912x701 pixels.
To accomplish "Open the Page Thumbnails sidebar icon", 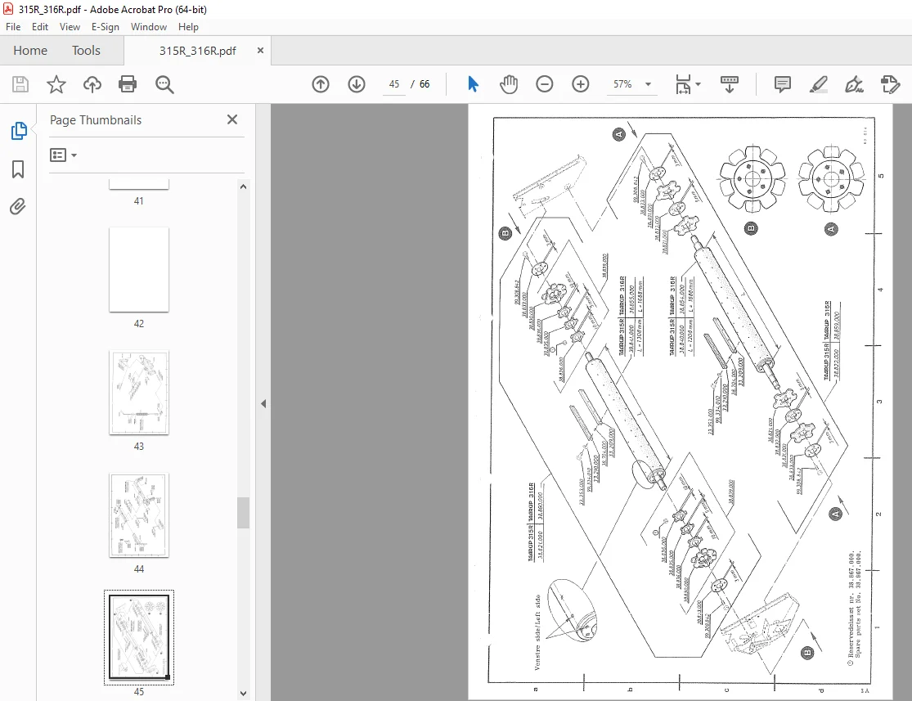I will click(19, 131).
